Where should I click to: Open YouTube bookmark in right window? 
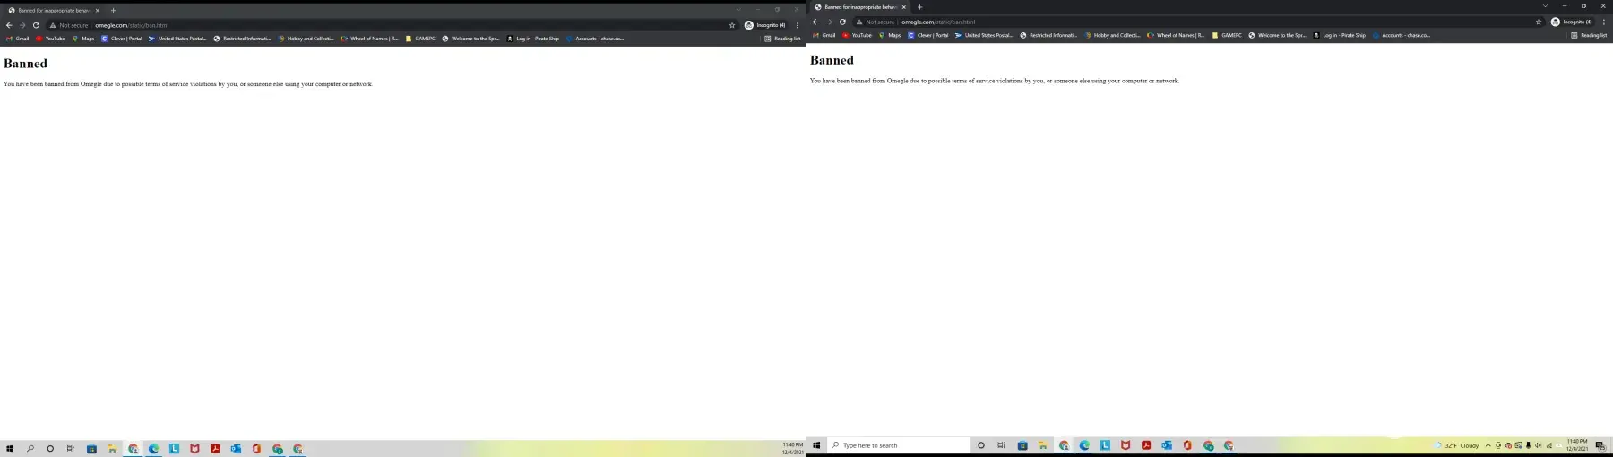(857, 35)
